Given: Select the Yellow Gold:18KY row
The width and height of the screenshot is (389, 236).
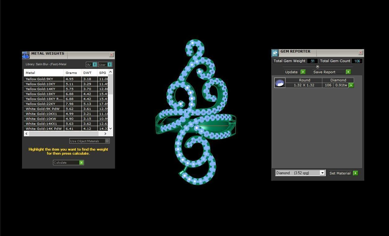Looking at the screenshot, I should click(x=66, y=94).
